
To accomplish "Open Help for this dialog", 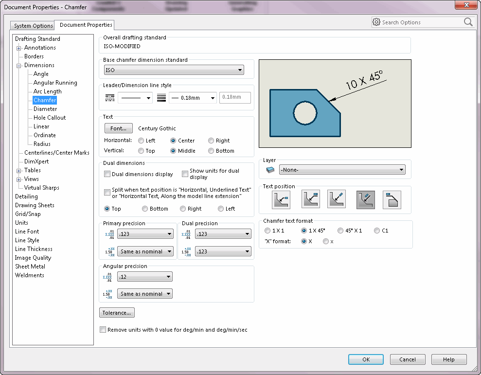I will point(449,359).
